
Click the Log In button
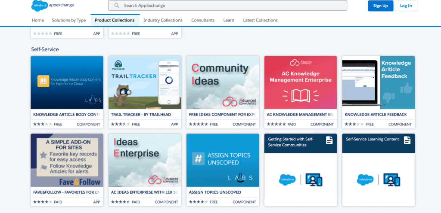(406, 6)
